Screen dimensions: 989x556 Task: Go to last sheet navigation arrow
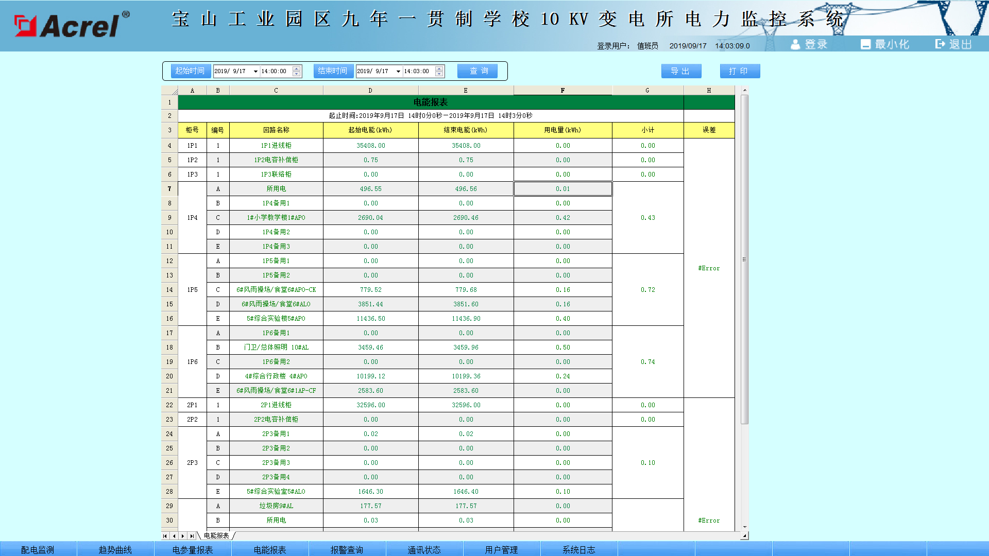click(192, 536)
